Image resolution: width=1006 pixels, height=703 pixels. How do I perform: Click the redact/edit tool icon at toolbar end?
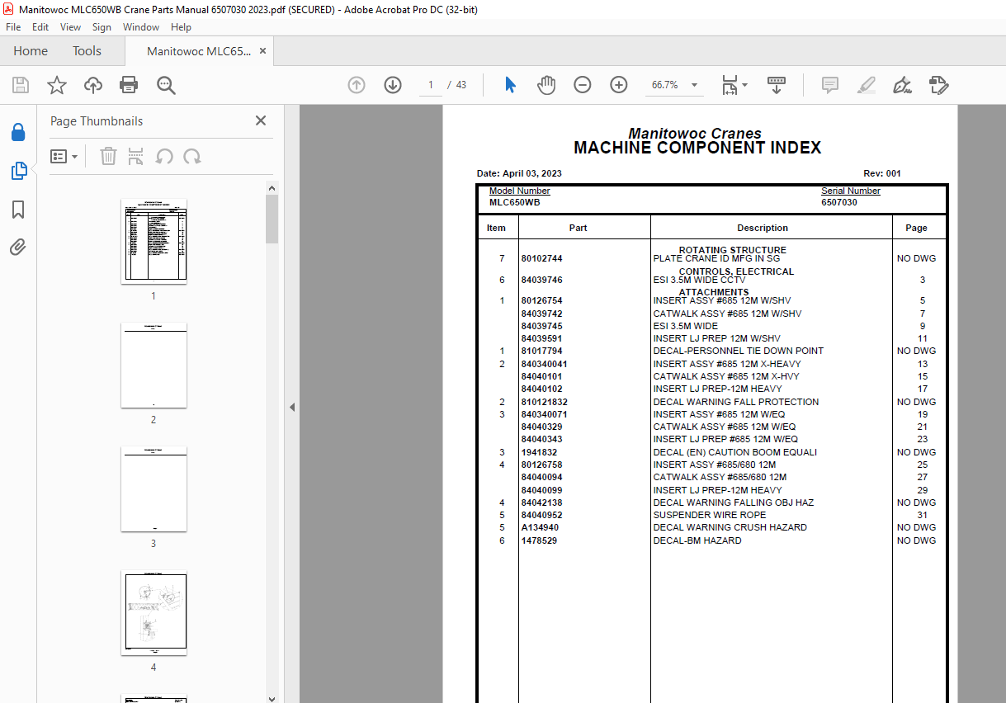point(938,85)
